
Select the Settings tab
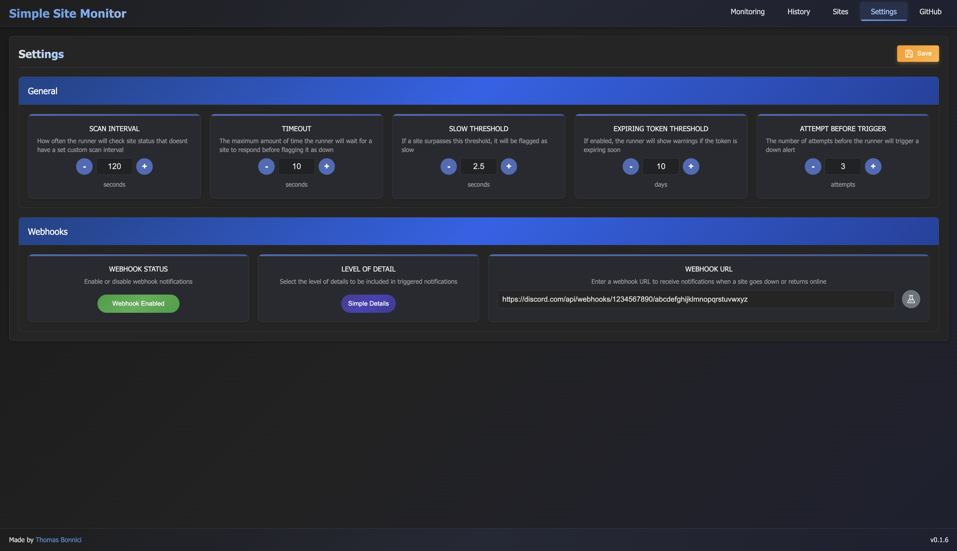(883, 12)
